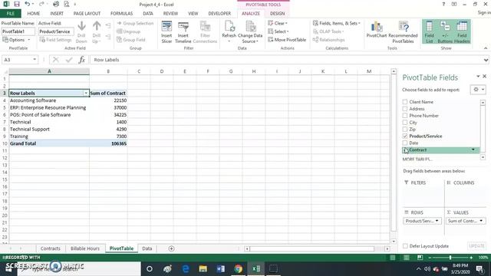
Task: Check the City field
Action: [405, 123]
